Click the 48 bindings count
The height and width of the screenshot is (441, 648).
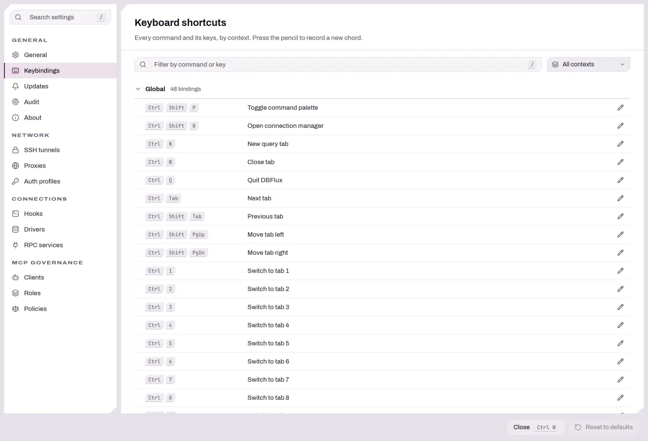tap(186, 89)
